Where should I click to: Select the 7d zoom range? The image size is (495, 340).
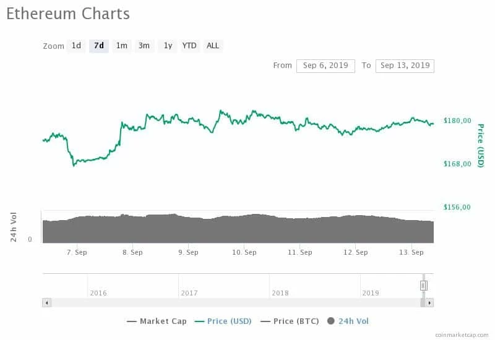pyautogui.click(x=99, y=46)
